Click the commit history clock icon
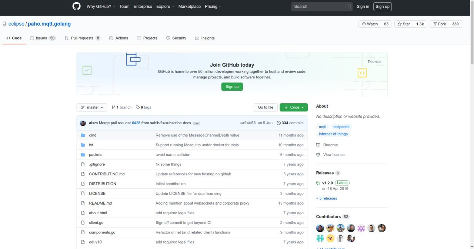Screen dimensions: 474x249 pyautogui.click(x=278, y=123)
